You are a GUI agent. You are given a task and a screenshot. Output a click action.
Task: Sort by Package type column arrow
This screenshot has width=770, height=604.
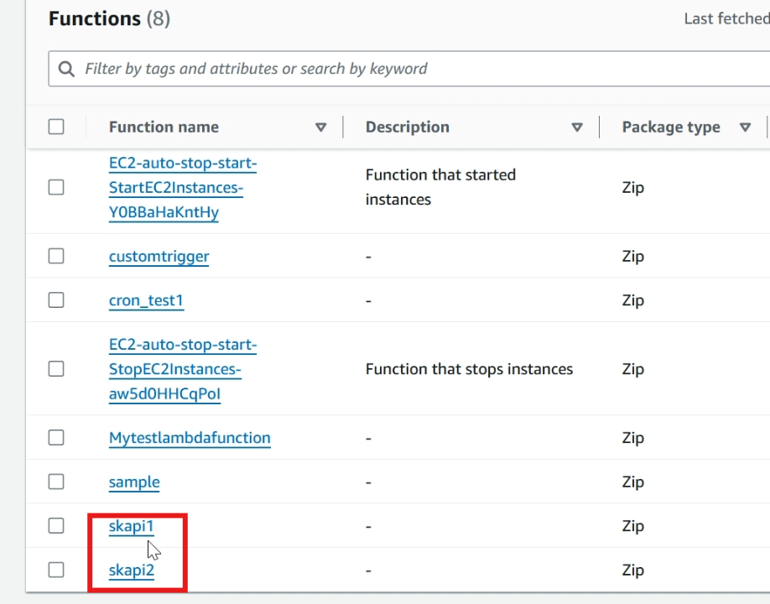coord(745,128)
